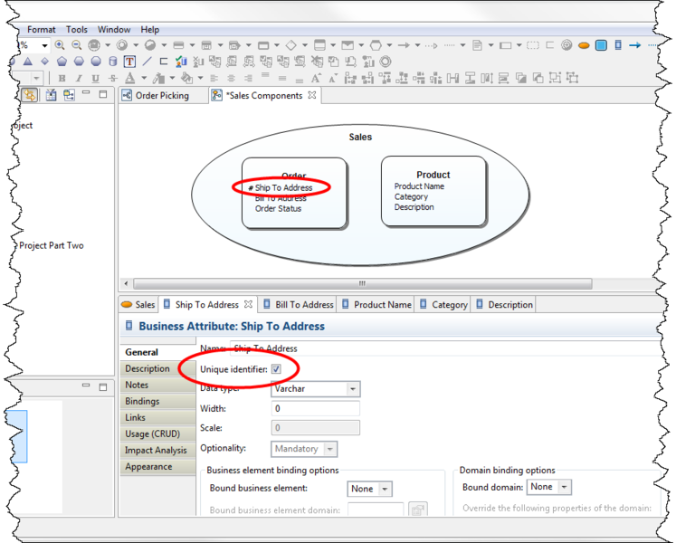The image size is (676, 543).
Task: Click the Name field Ship To Address
Action: tap(444, 348)
